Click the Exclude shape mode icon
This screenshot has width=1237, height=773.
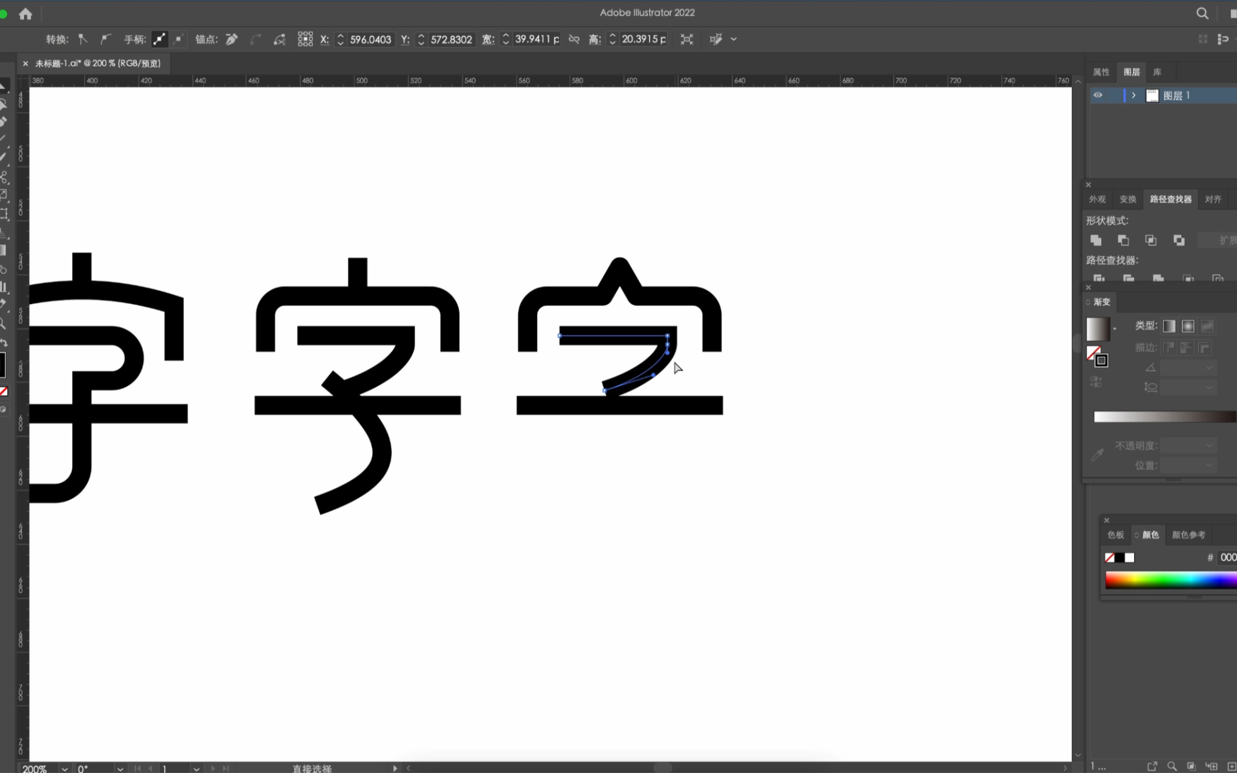pyautogui.click(x=1179, y=240)
